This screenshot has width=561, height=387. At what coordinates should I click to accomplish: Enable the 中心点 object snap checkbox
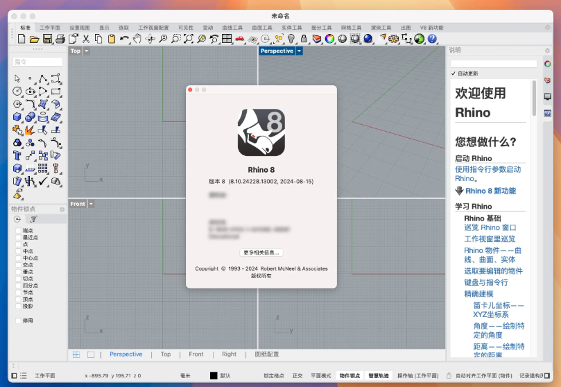[18, 258]
